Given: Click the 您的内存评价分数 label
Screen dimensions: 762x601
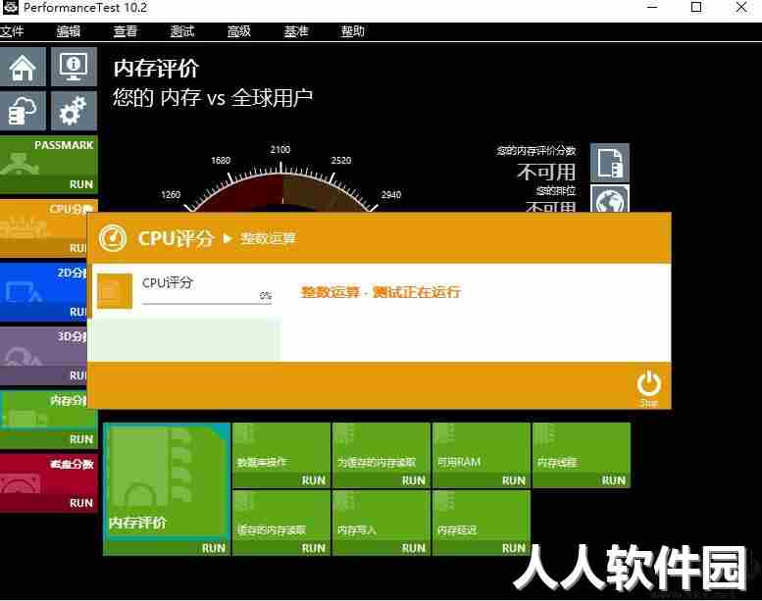Looking at the screenshot, I should [x=536, y=151].
